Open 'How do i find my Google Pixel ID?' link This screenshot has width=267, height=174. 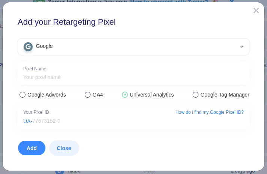[210, 112]
